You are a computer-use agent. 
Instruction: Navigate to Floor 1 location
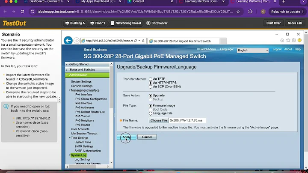(98, 23)
